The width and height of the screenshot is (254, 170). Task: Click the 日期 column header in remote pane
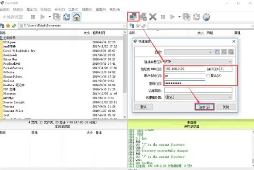click(210, 33)
